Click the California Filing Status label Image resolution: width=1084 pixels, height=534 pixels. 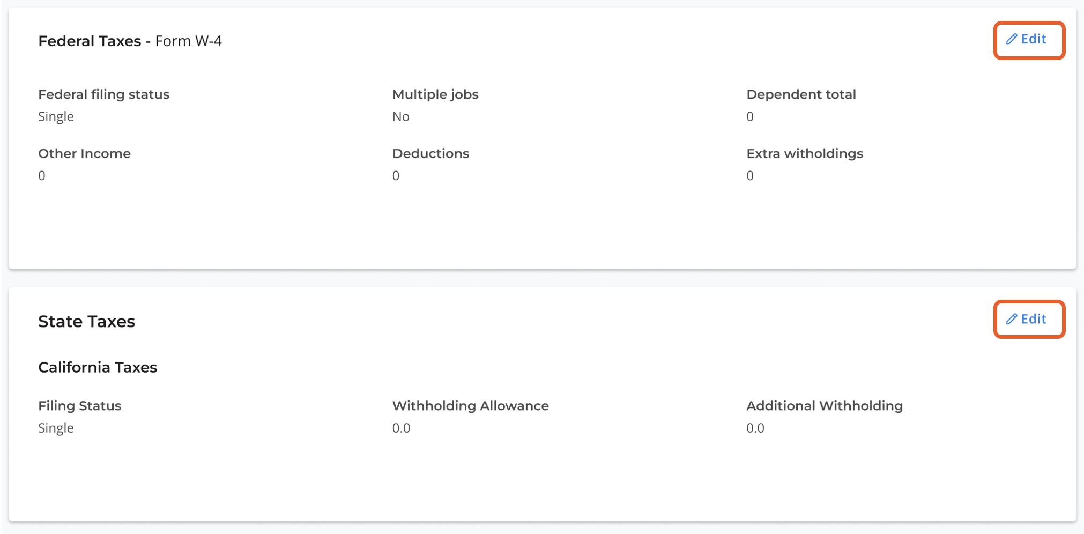pos(79,406)
